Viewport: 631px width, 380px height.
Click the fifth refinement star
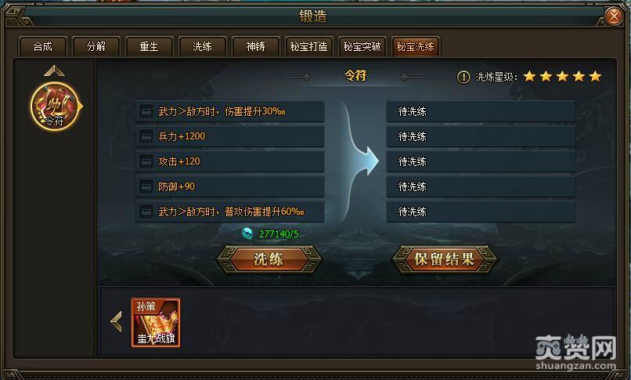click(595, 76)
